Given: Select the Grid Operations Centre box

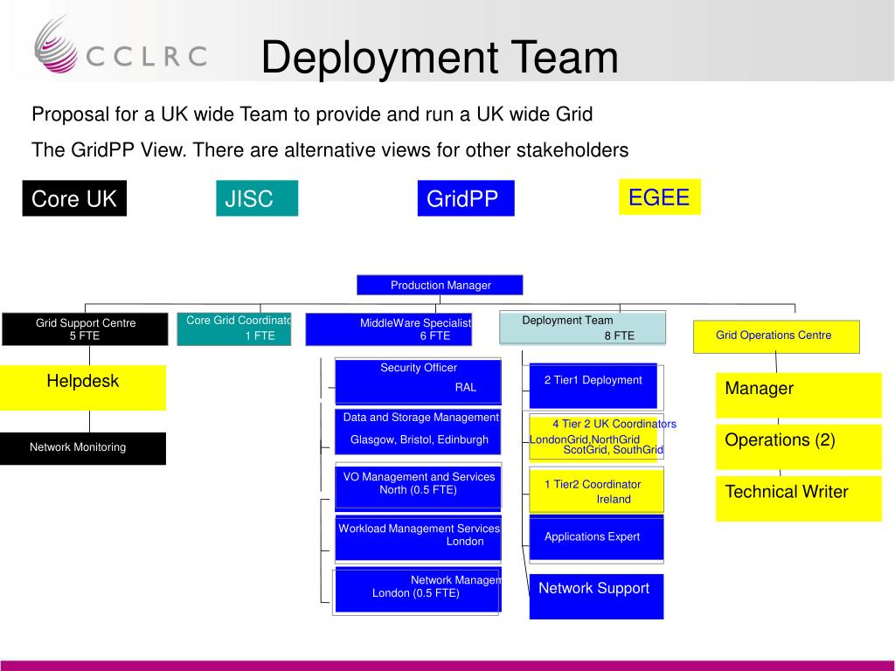Looking at the screenshot, I should click(x=776, y=336).
